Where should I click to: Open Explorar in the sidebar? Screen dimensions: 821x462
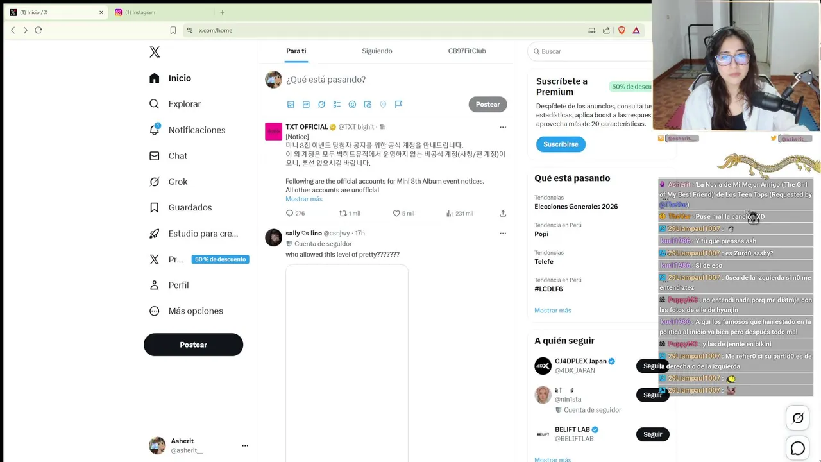tap(175, 104)
